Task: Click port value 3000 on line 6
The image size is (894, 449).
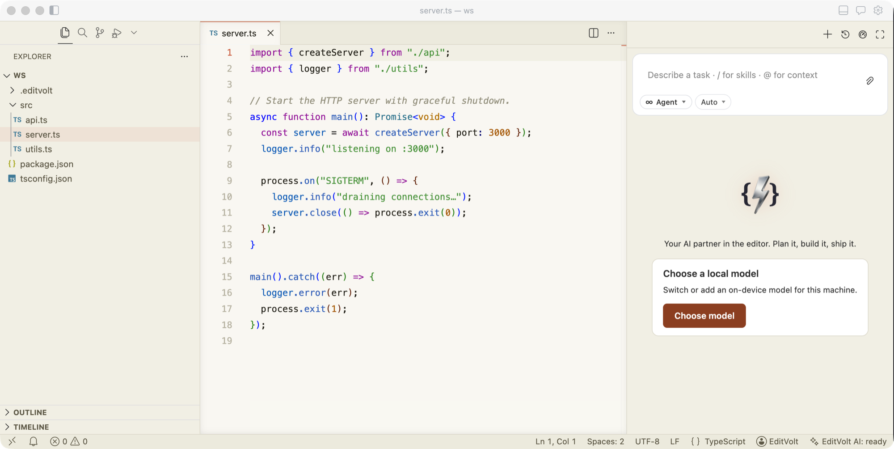Action: (x=499, y=133)
